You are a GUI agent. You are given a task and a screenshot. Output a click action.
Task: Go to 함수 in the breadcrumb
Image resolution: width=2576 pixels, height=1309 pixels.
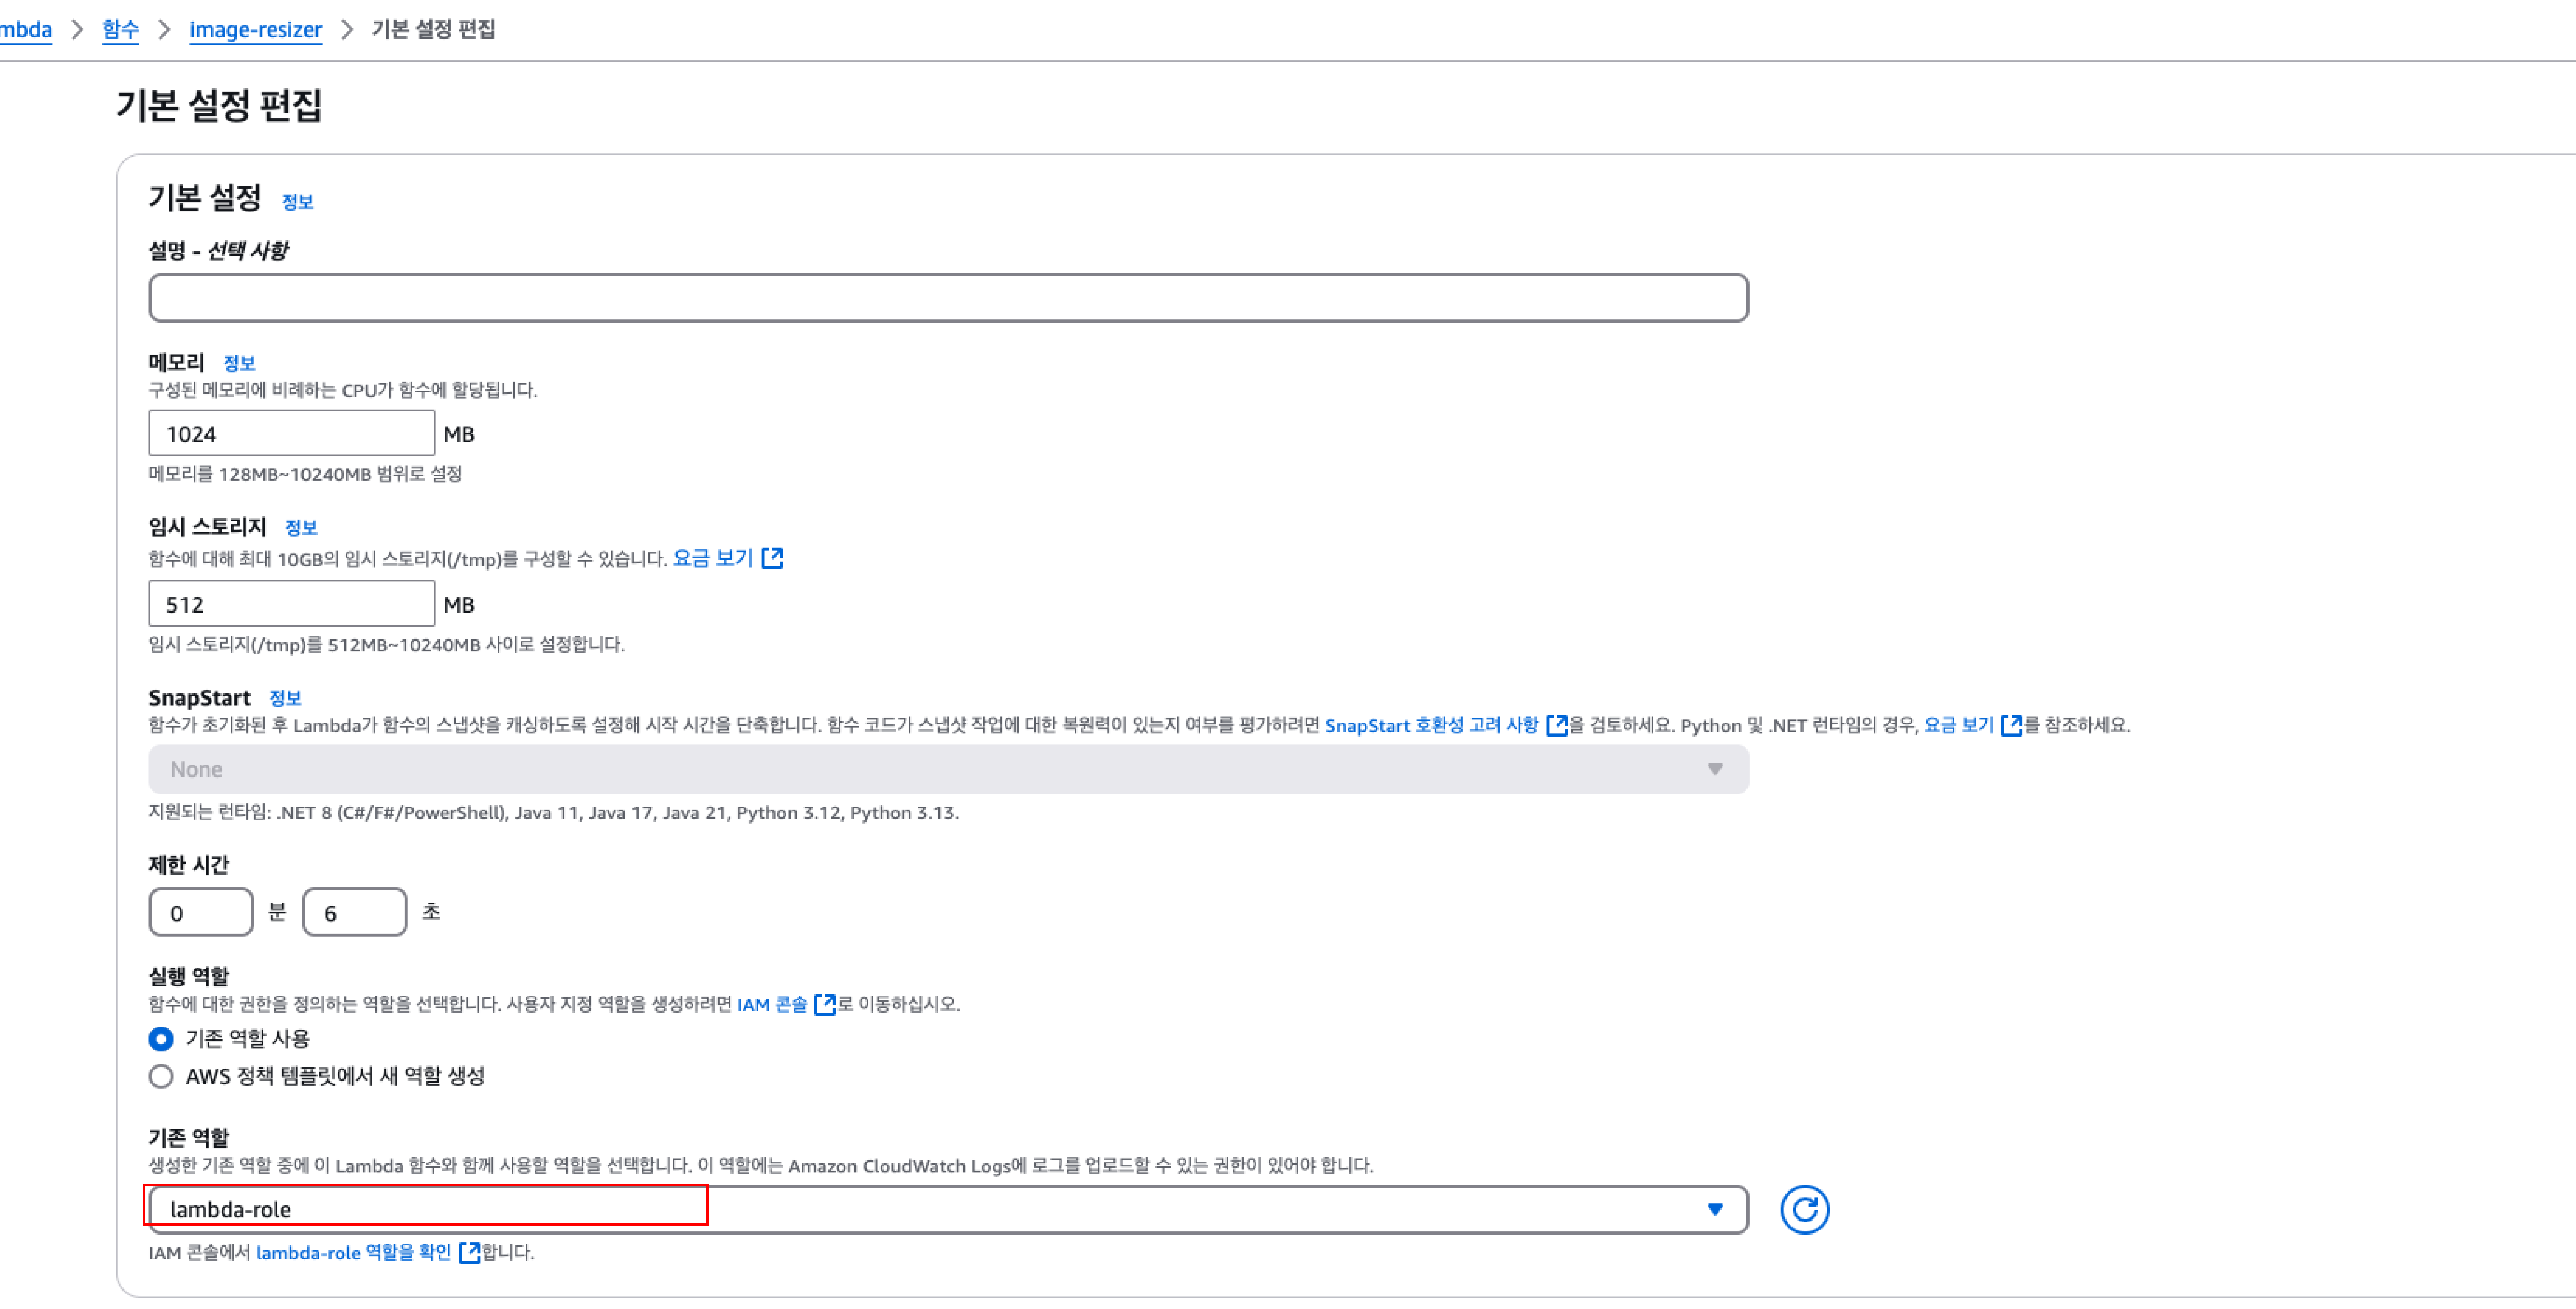(120, 29)
